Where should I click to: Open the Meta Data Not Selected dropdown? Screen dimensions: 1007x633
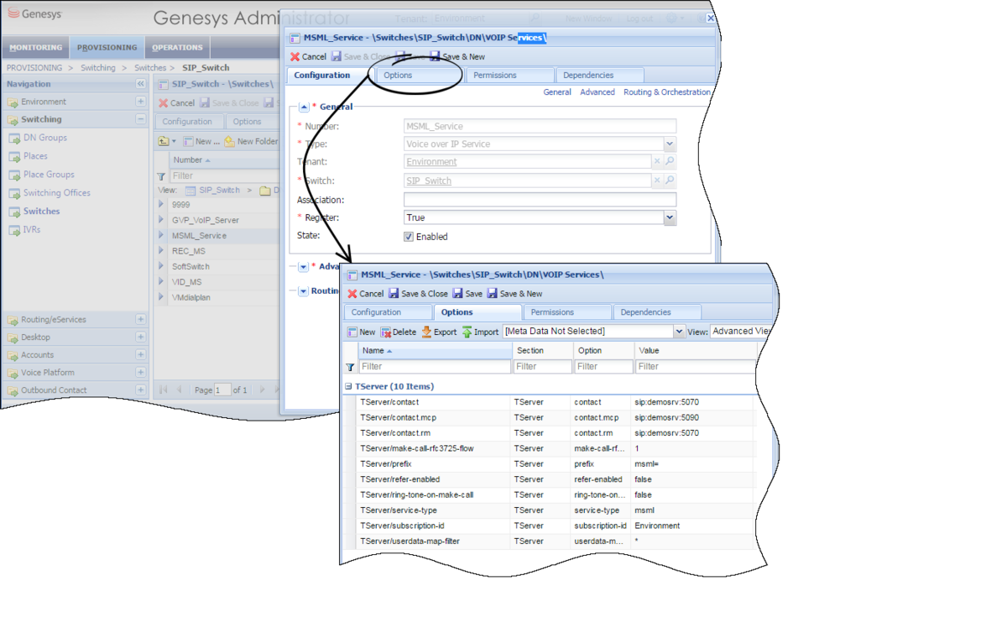(679, 332)
